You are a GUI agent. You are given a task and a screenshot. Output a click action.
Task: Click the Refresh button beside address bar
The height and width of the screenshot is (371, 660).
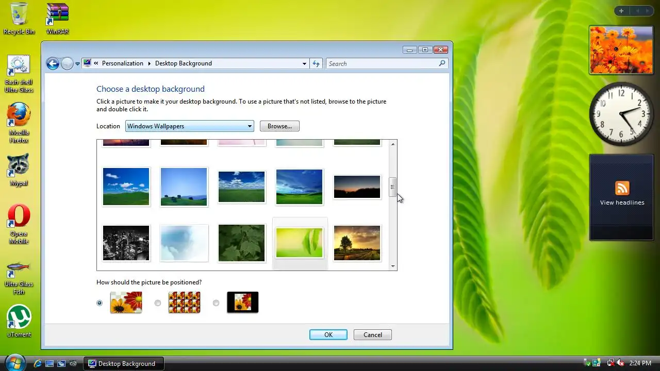click(x=316, y=63)
